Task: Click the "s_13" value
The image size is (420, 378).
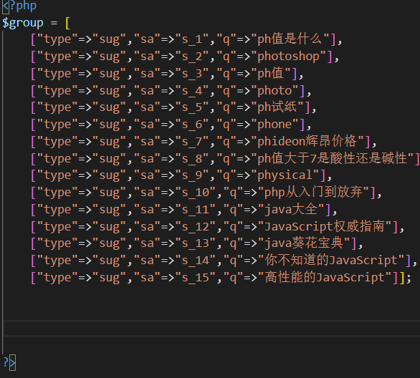Action: click(x=196, y=243)
